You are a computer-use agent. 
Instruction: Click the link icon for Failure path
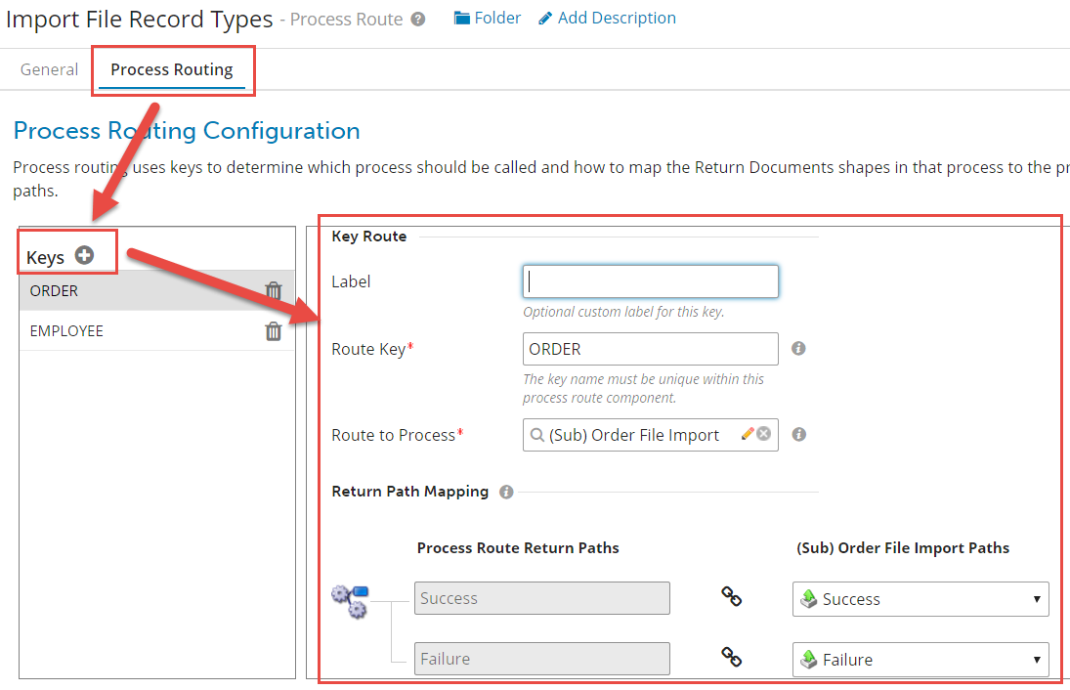coord(731,657)
